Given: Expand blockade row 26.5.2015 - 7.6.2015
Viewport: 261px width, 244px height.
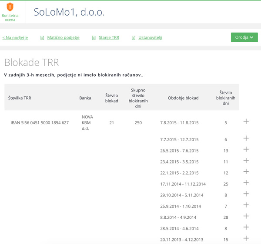Looking at the screenshot, I should click(x=246, y=149).
